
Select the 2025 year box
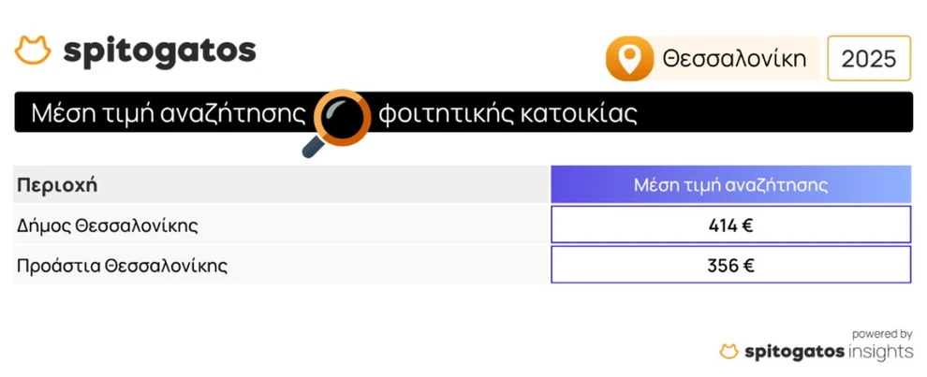coord(869,59)
